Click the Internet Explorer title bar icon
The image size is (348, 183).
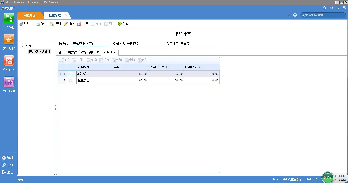2,2
